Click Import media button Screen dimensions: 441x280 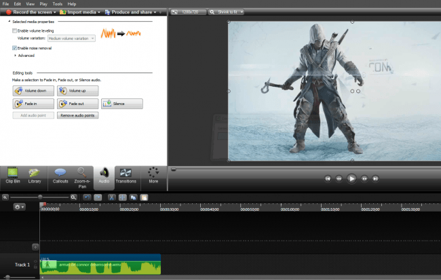[x=78, y=12]
